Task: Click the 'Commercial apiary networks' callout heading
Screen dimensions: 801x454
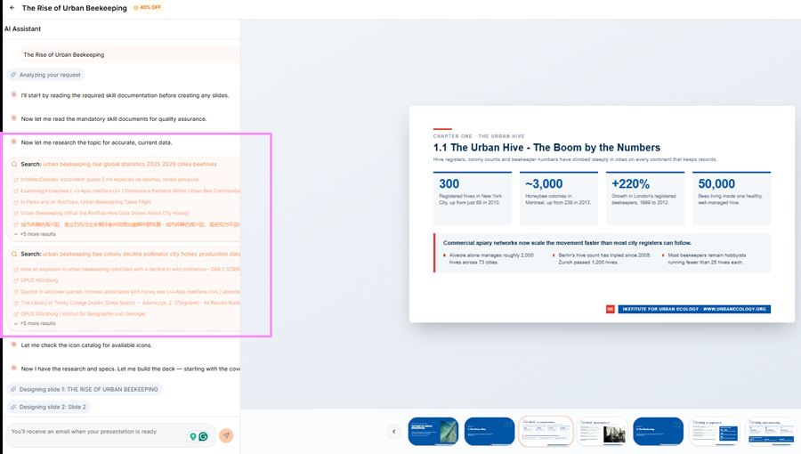Action: coord(567,243)
